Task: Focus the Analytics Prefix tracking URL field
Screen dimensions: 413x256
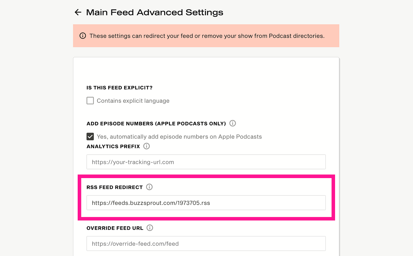Action: pos(206,162)
